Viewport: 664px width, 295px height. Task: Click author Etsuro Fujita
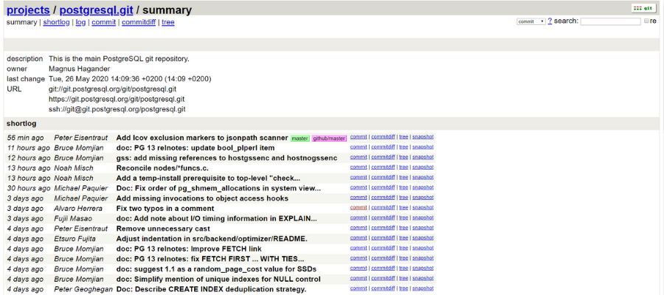[x=75, y=239]
